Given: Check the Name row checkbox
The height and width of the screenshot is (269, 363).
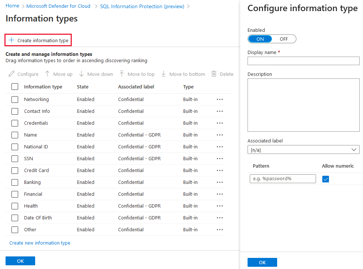Looking at the screenshot, I should point(15,135).
